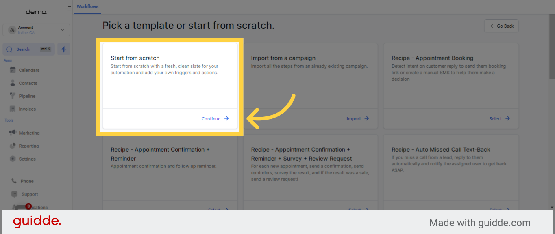Click the Search field in the sidebar

tap(28, 49)
